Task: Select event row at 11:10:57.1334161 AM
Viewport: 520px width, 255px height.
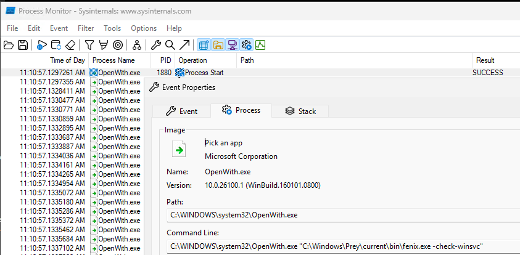Action: [72, 165]
